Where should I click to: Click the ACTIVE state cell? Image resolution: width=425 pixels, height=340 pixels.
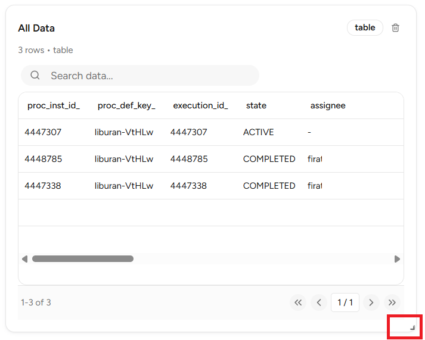[258, 132]
